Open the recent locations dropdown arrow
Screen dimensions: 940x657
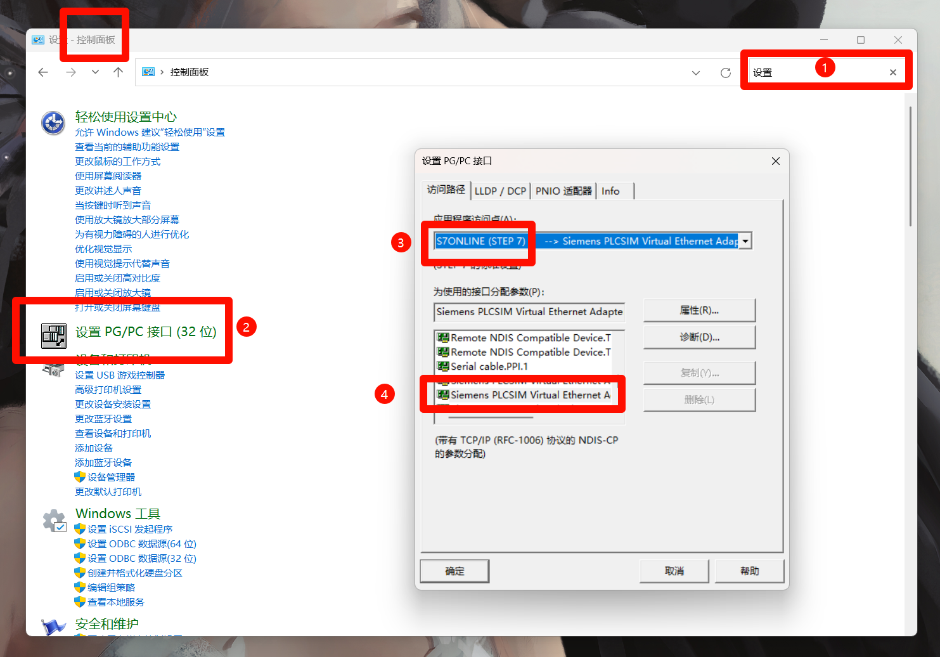click(x=95, y=72)
